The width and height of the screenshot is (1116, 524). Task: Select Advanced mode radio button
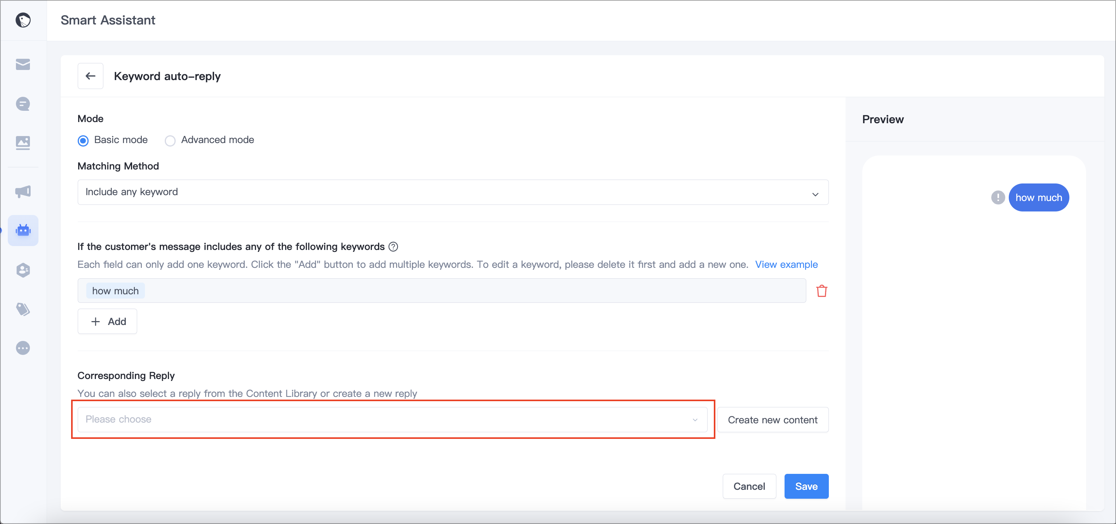(170, 140)
